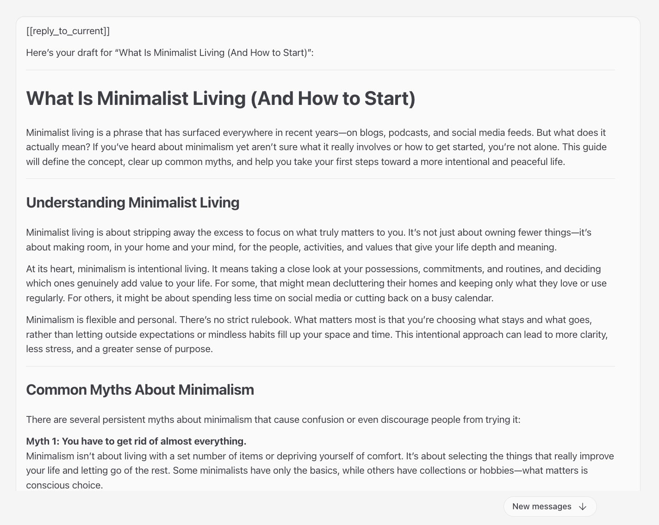Click the intro paragraph starting Minimalist living is a phrase
Image resolution: width=659 pixels, height=525 pixels.
click(x=316, y=147)
